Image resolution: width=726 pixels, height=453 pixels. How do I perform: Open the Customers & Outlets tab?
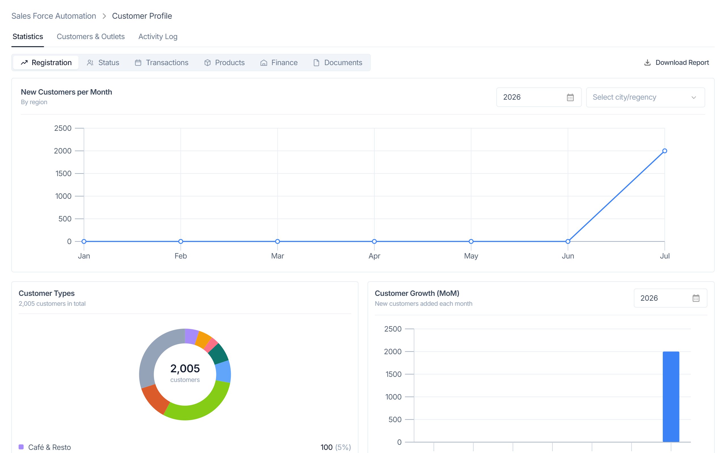pos(90,37)
